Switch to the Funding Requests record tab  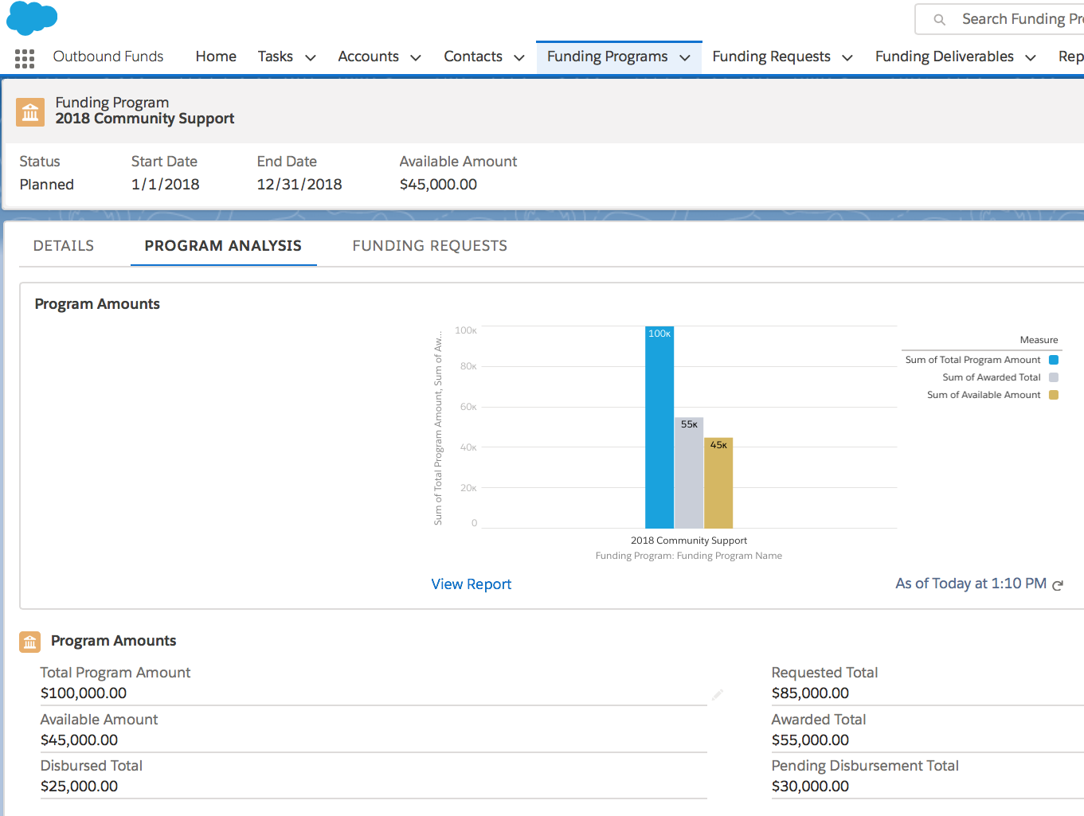[430, 246]
